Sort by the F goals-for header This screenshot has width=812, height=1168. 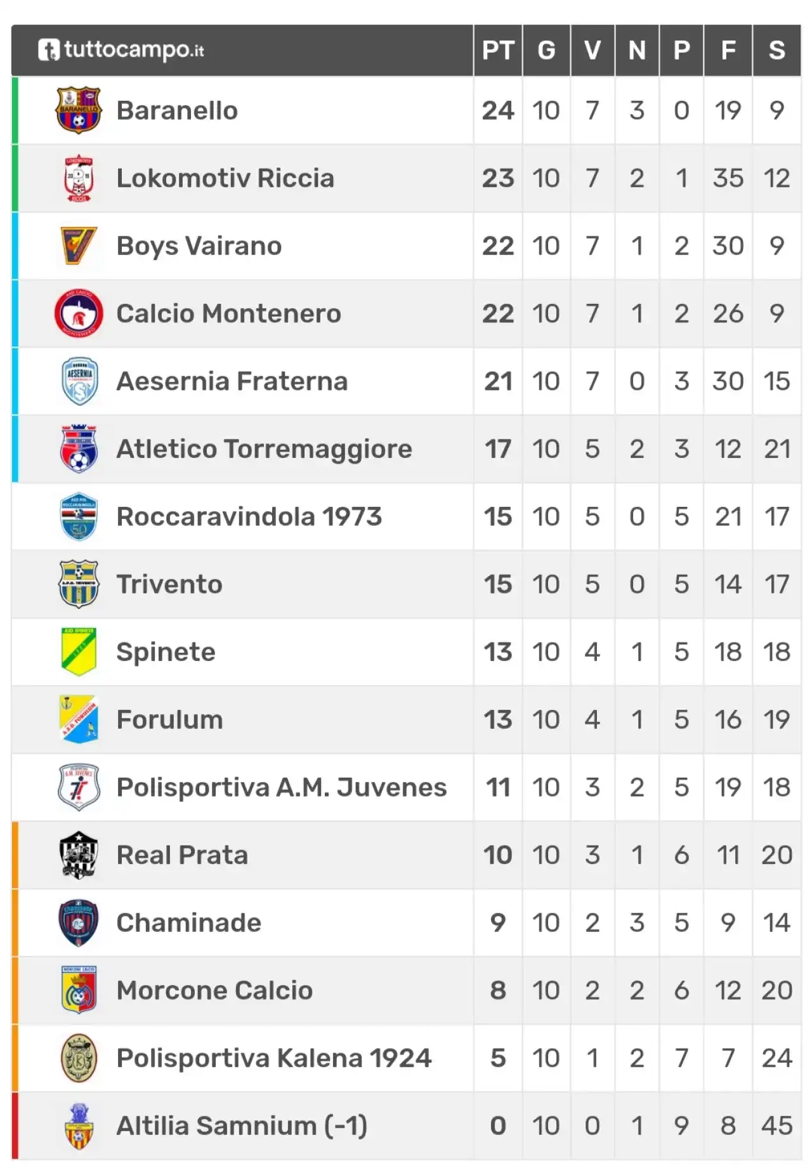point(728,50)
